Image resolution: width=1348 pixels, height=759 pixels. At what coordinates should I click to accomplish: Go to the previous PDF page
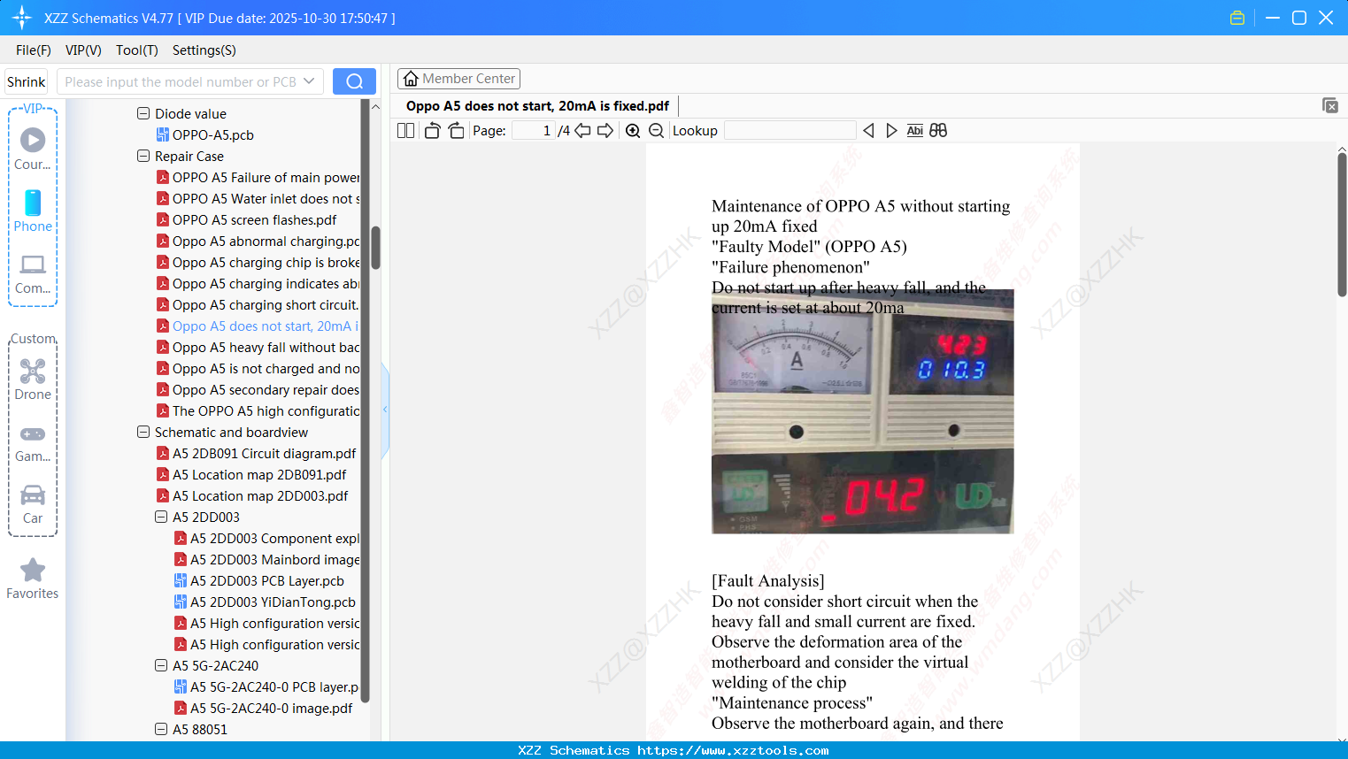[582, 131]
